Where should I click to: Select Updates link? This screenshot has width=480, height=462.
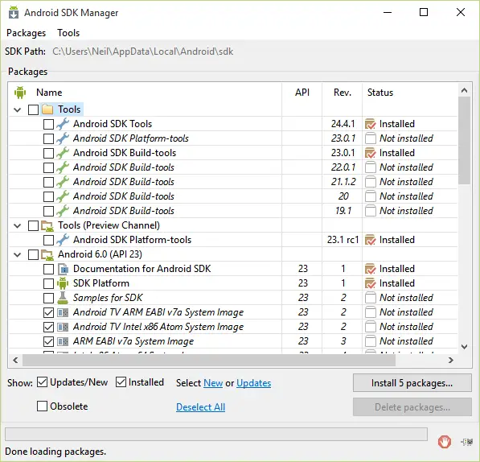[254, 383]
